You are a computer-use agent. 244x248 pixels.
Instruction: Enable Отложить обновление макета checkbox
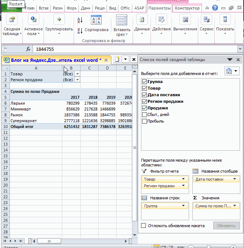(x=143, y=226)
